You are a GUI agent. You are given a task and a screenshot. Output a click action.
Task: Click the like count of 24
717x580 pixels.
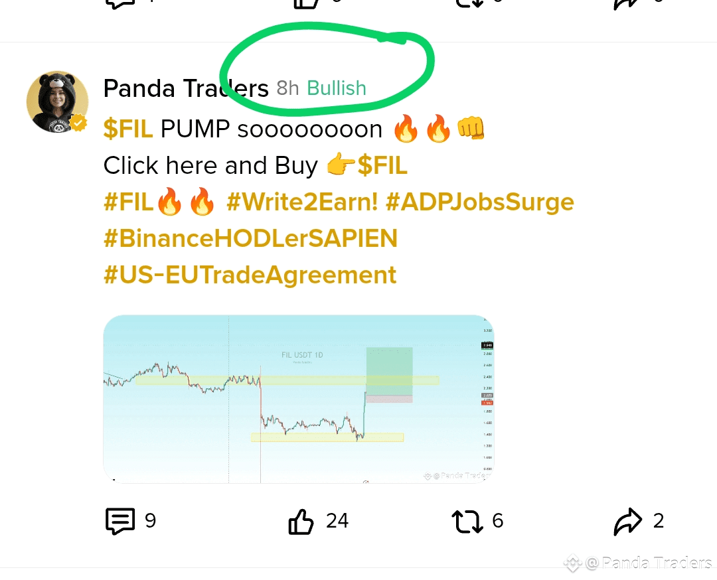pos(337,521)
